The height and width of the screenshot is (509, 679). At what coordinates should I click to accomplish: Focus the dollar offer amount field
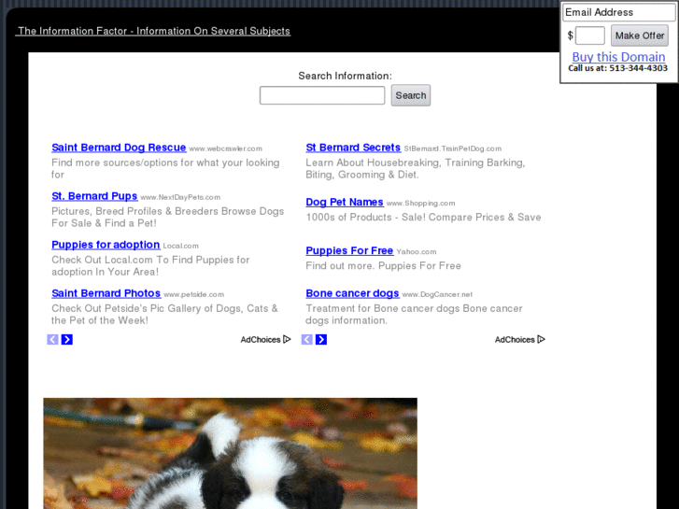[589, 35]
